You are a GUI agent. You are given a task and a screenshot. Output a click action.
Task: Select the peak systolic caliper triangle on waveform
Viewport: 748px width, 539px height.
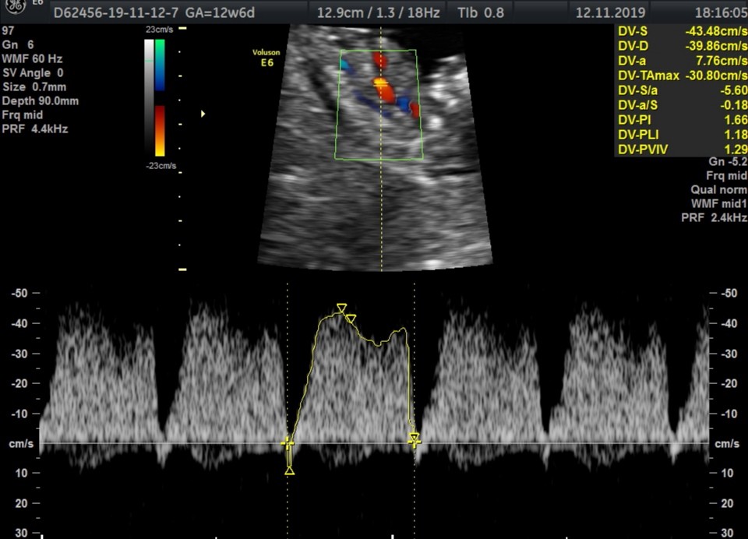pos(341,309)
